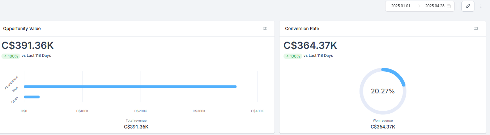Click the blue arc of conversion donut
The image size is (490, 135).
point(395,75)
